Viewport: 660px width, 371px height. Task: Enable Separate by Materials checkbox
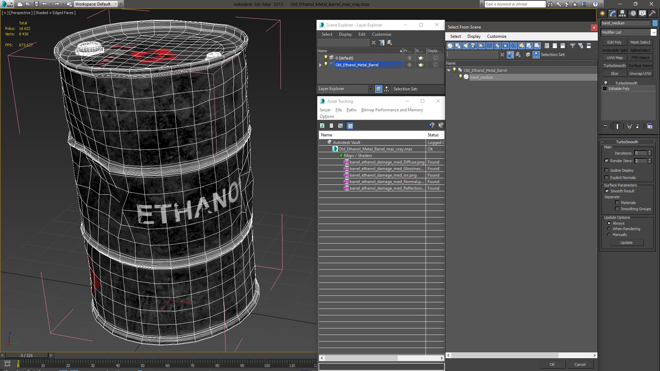617,203
